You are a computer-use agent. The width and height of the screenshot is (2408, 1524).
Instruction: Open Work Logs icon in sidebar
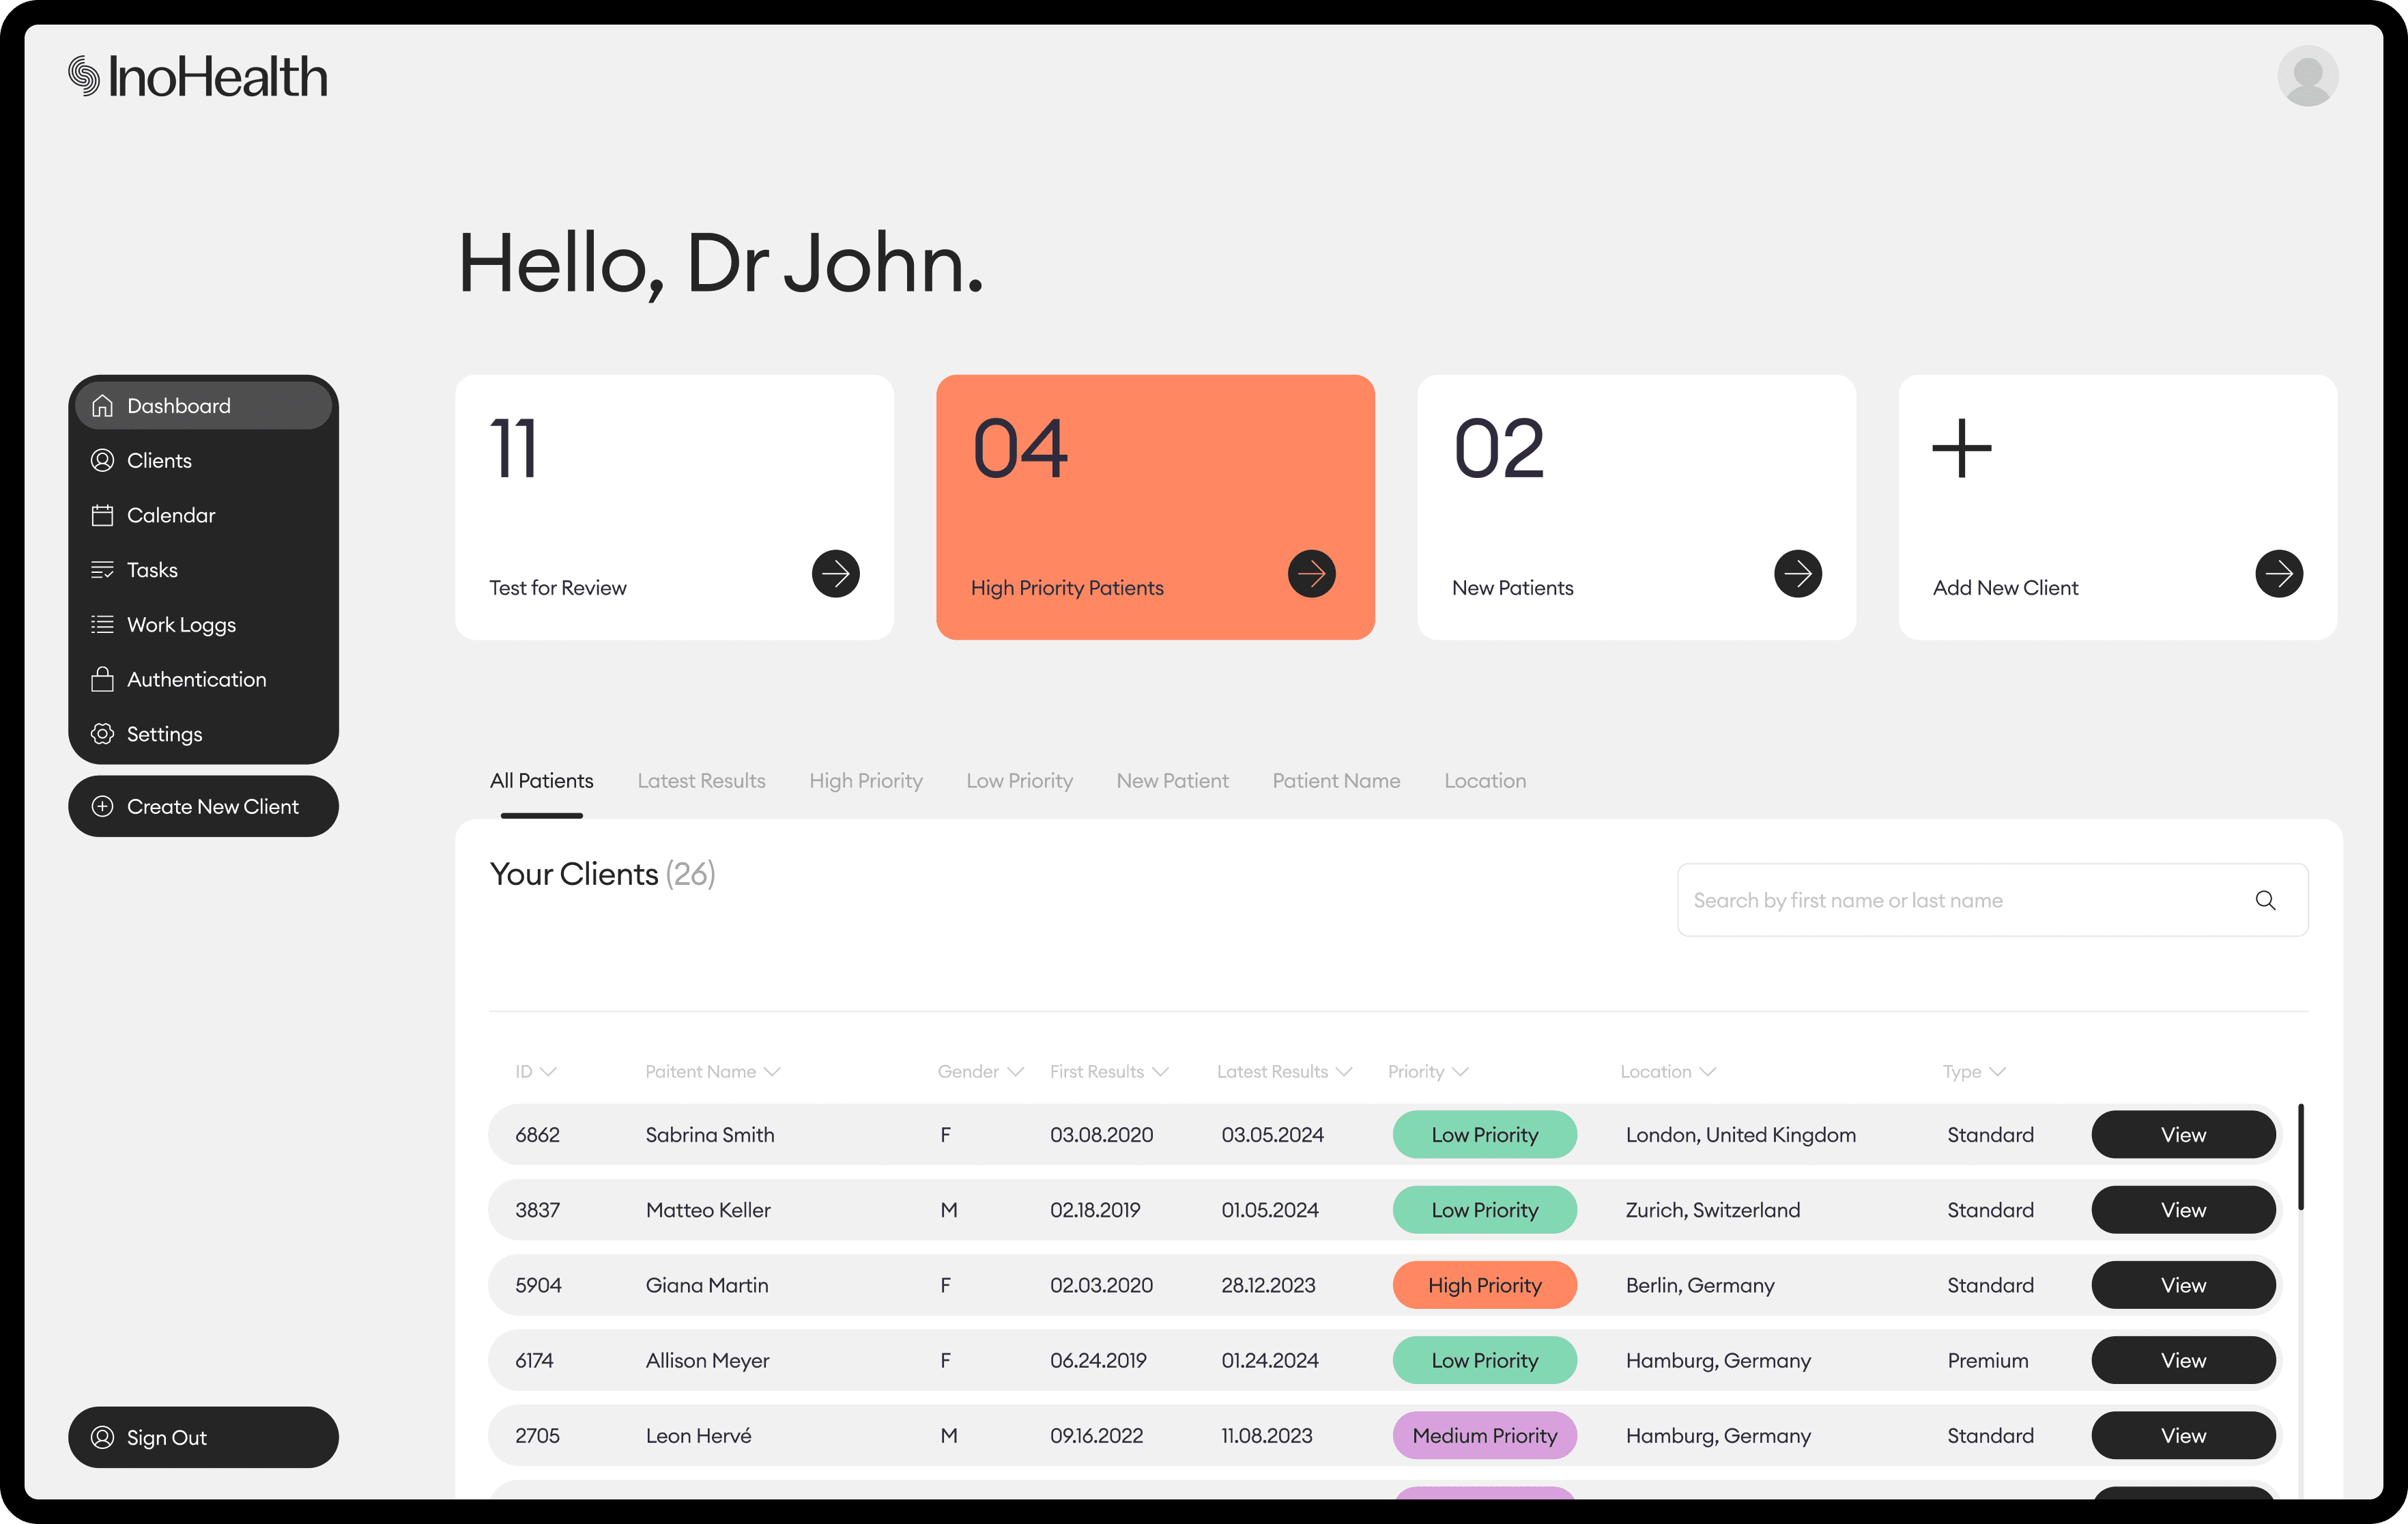tap(100, 623)
